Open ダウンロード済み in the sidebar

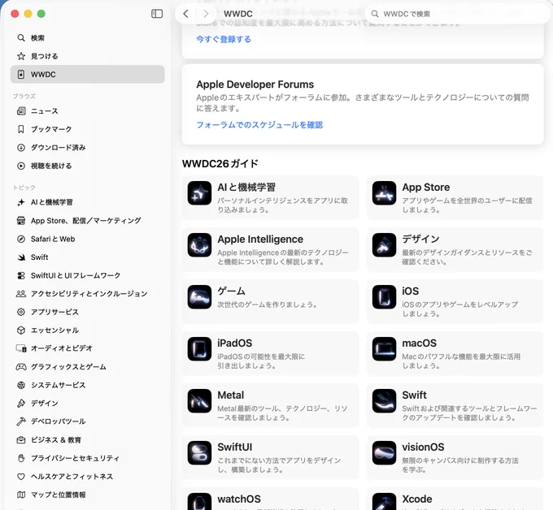click(88, 148)
